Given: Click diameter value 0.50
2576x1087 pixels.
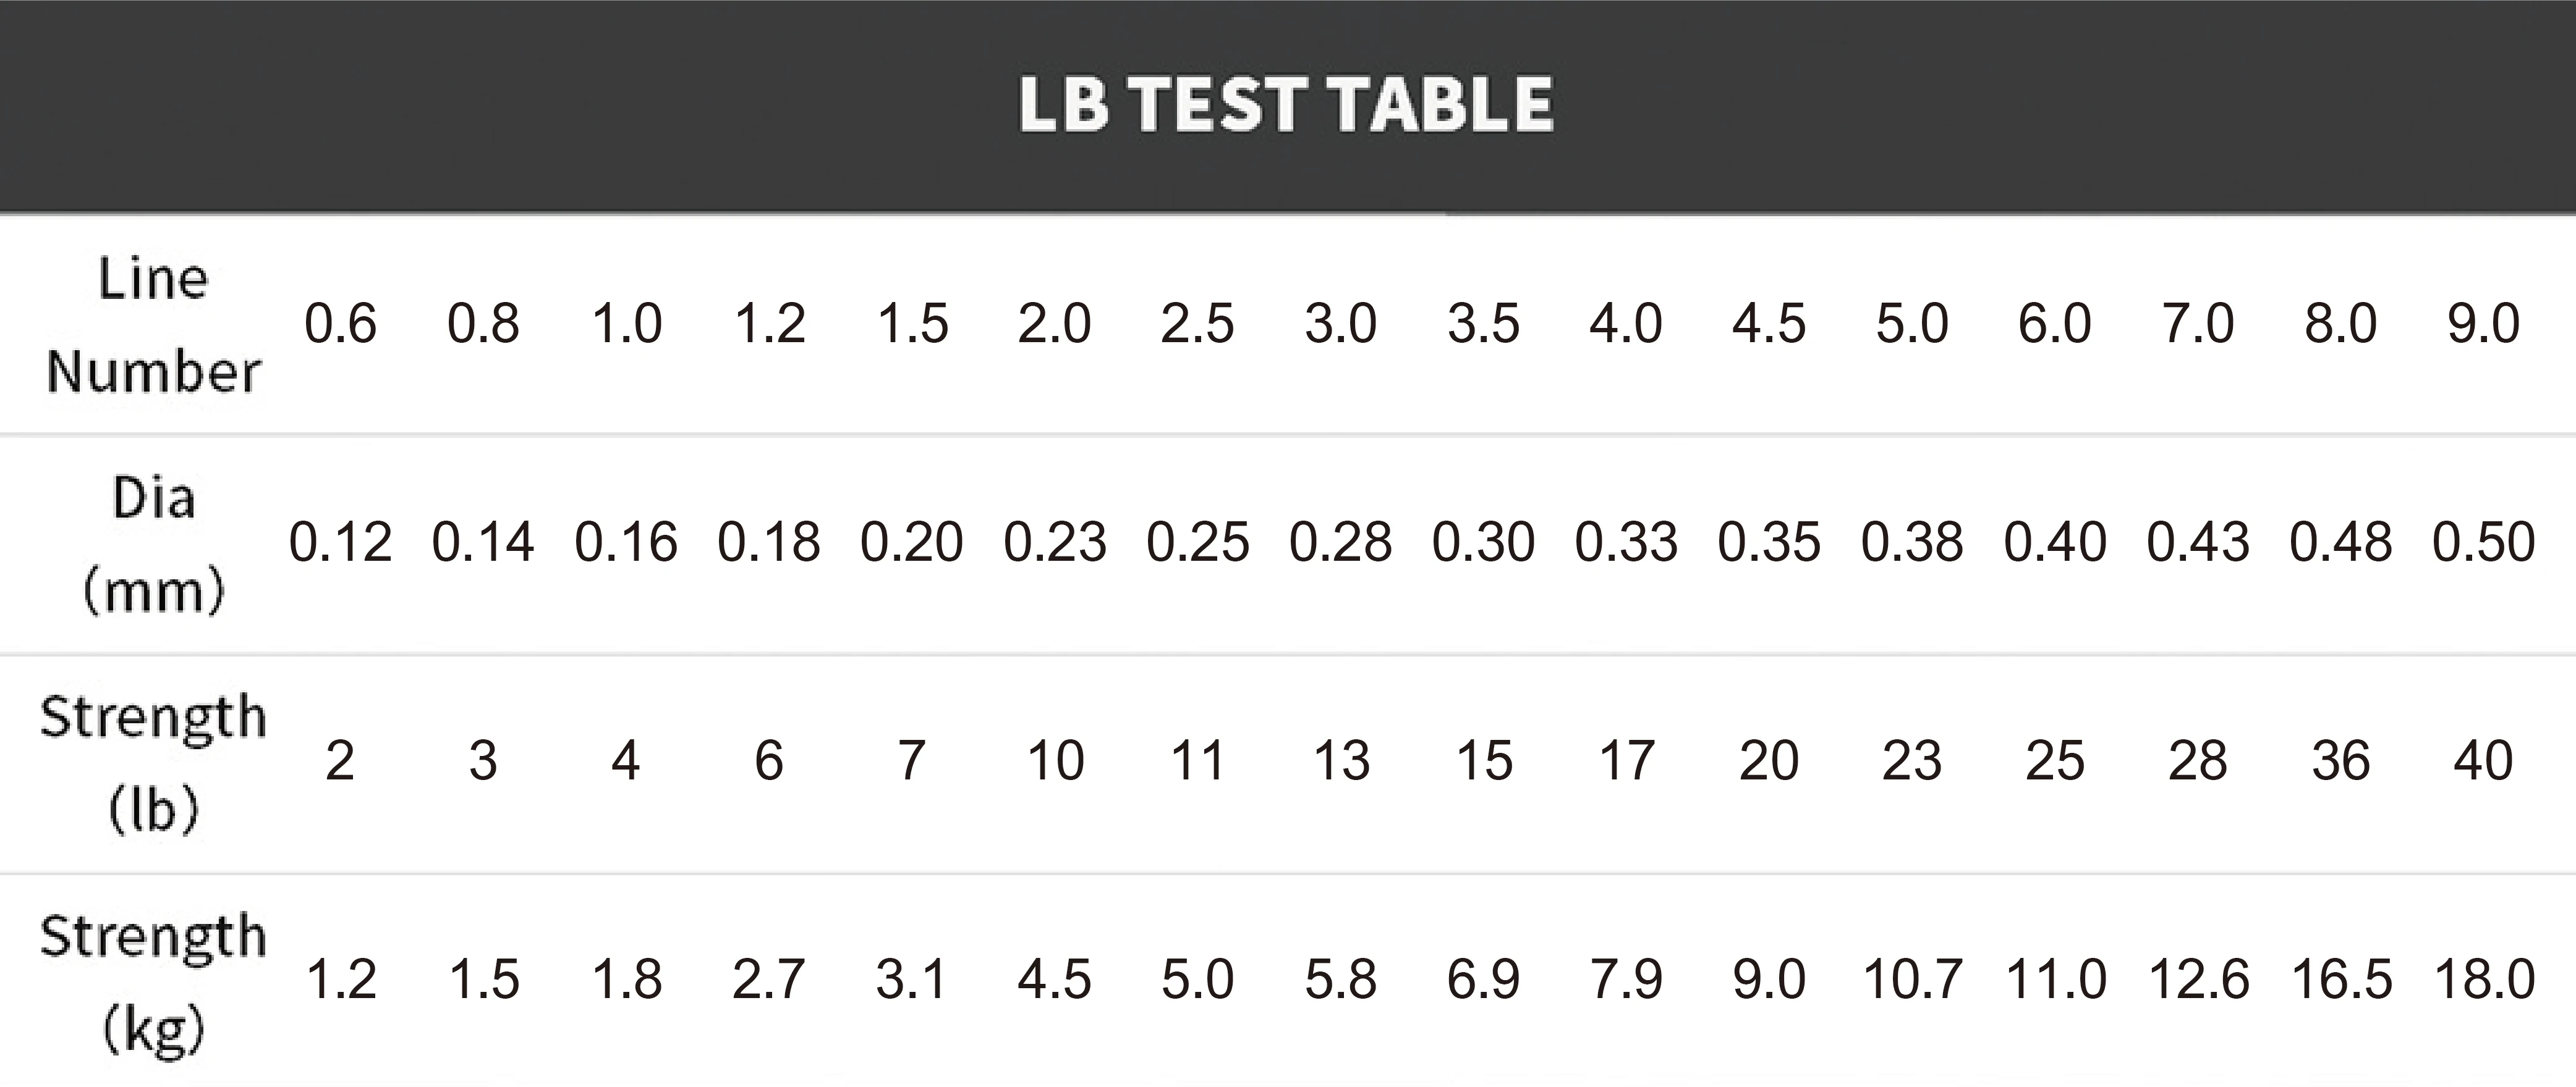Looking at the screenshot, I should (x=2483, y=542).
